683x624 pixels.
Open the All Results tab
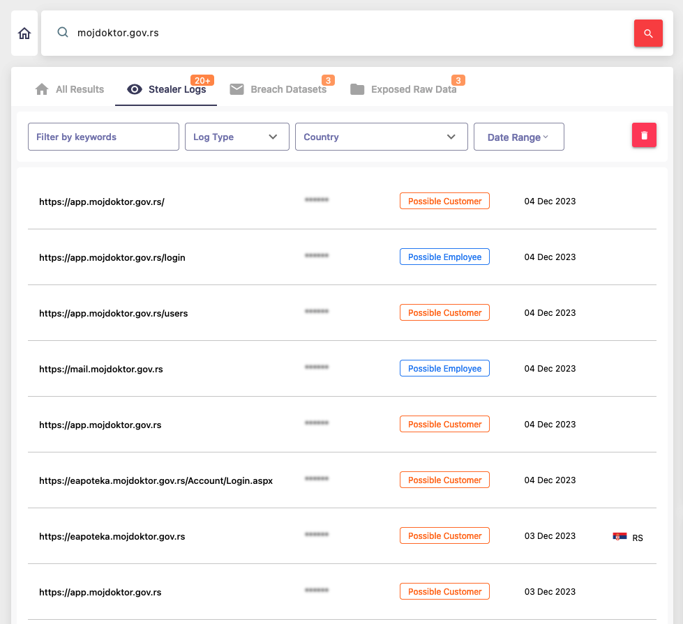(70, 89)
